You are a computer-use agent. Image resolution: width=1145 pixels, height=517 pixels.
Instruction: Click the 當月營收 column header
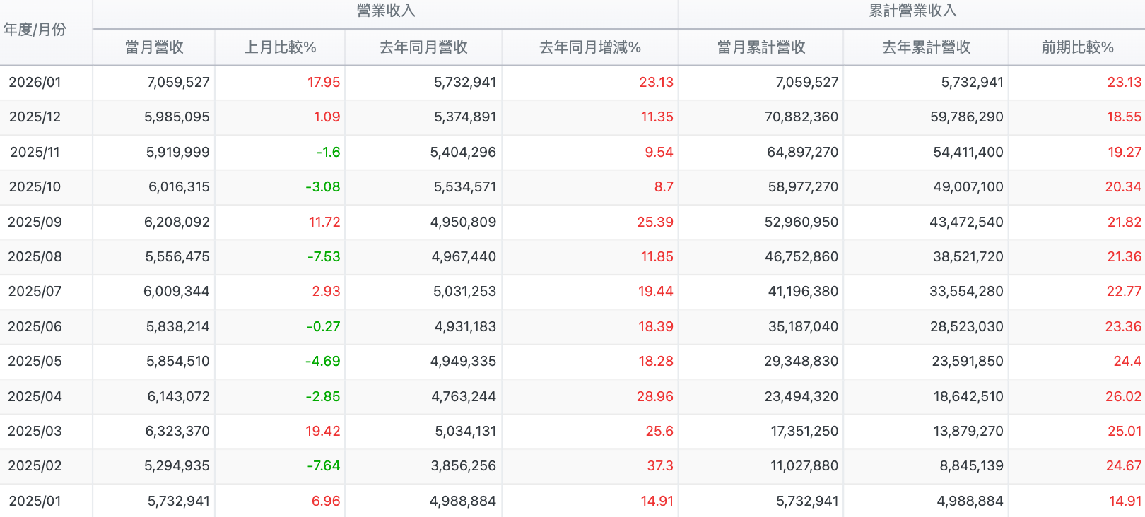[x=154, y=47]
